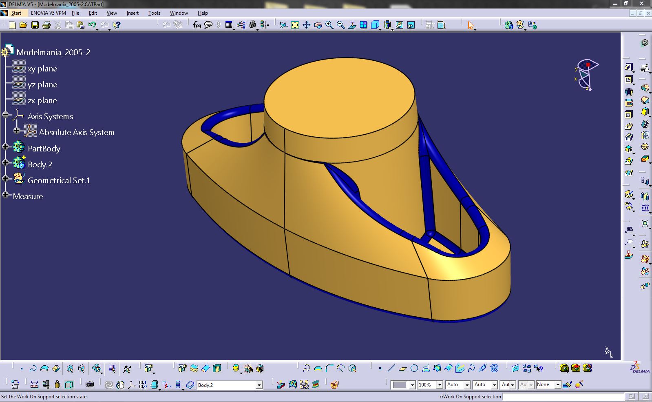Image resolution: width=652 pixels, height=402 pixels.
Task: Select the Fly Mode airplane icon
Action: pos(283,25)
